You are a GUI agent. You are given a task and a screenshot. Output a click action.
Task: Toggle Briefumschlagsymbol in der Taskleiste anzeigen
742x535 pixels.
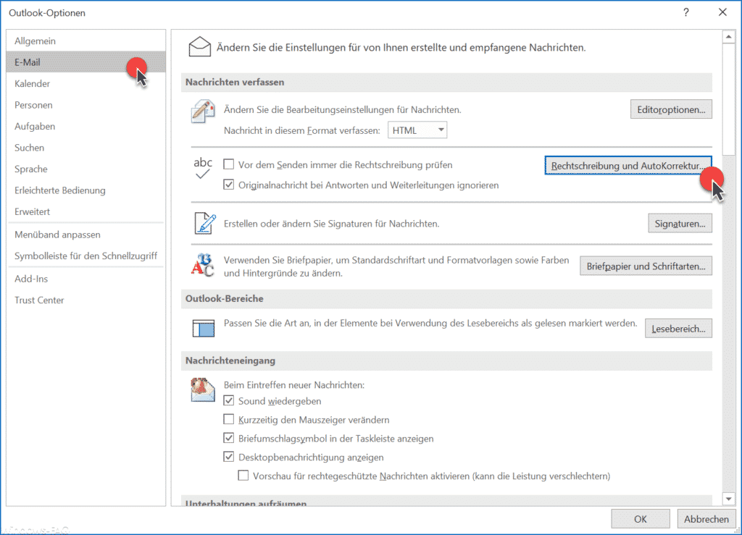(x=228, y=439)
